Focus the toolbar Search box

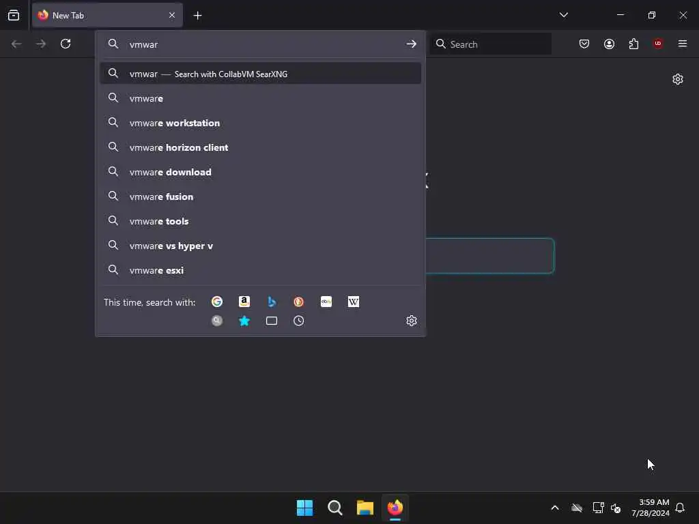pyautogui.click(x=490, y=44)
